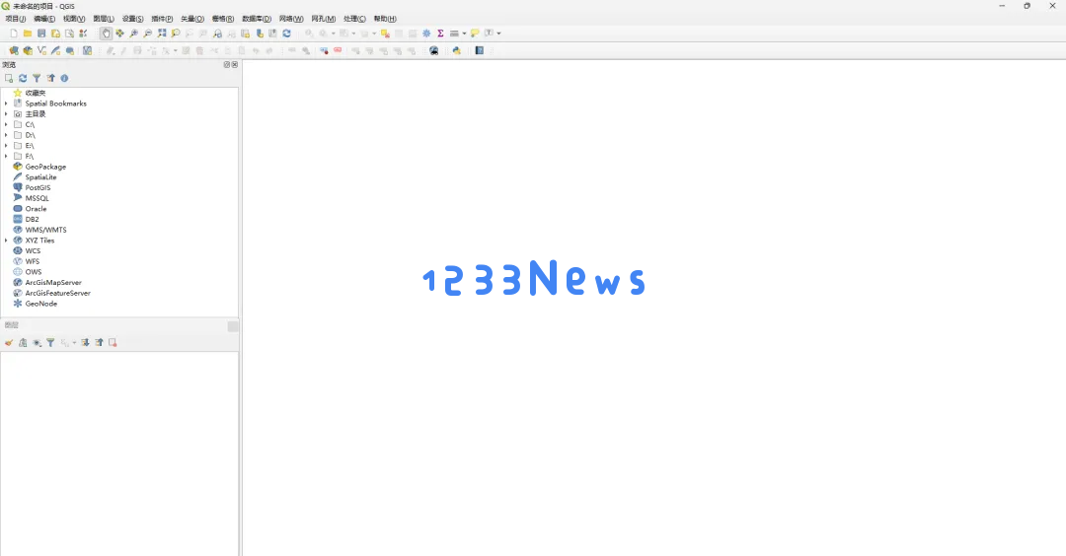Select 收藏夹 favorites item
This screenshot has height=556, width=1066.
coord(36,93)
